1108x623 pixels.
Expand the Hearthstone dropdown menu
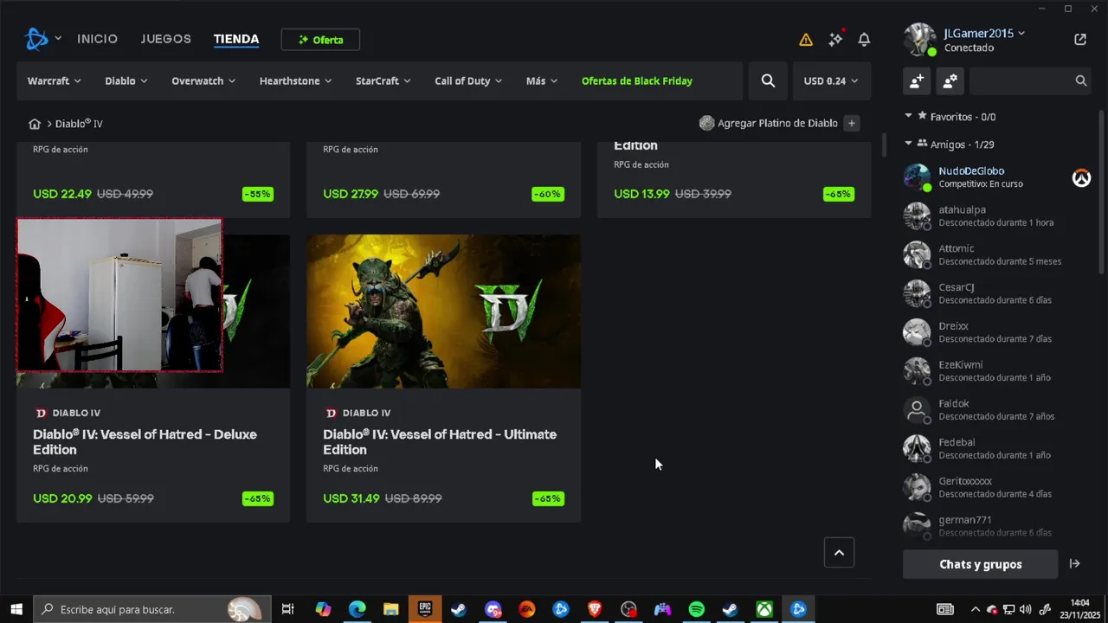295,80
